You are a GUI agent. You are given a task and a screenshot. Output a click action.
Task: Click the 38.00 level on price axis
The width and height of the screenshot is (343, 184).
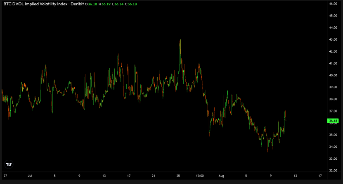tap(333, 99)
